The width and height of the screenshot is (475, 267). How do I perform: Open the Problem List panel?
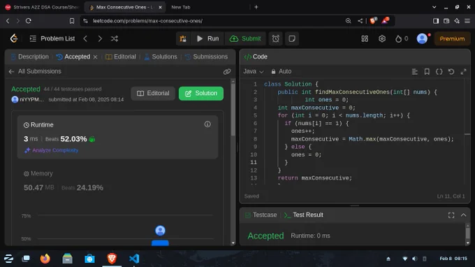(52, 39)
